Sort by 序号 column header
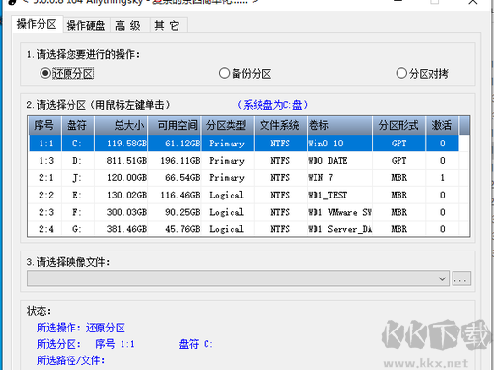494x370 pixels. tap(44, 125)
